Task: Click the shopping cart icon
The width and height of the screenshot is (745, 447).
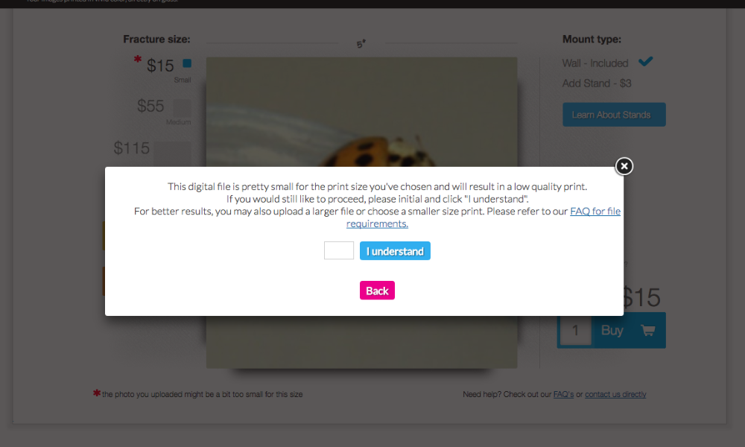Action: 647,330
